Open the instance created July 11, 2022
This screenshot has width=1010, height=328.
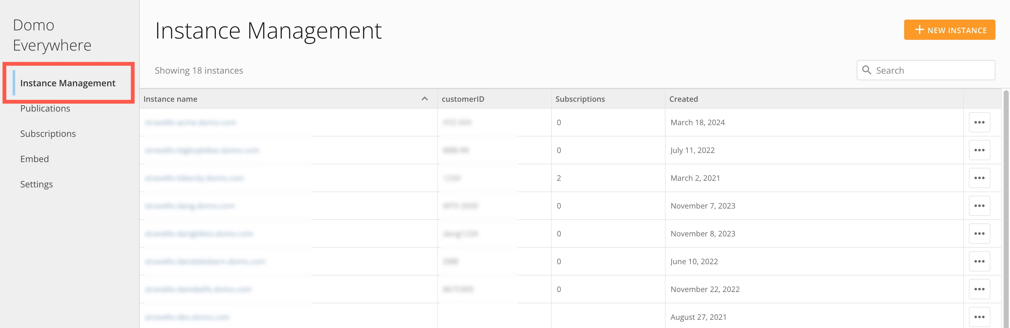tap(202, 150)
